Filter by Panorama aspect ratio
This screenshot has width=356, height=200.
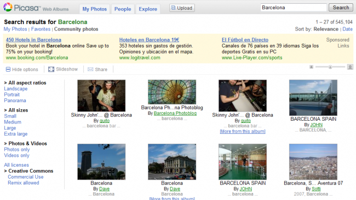tap(15, 101)
